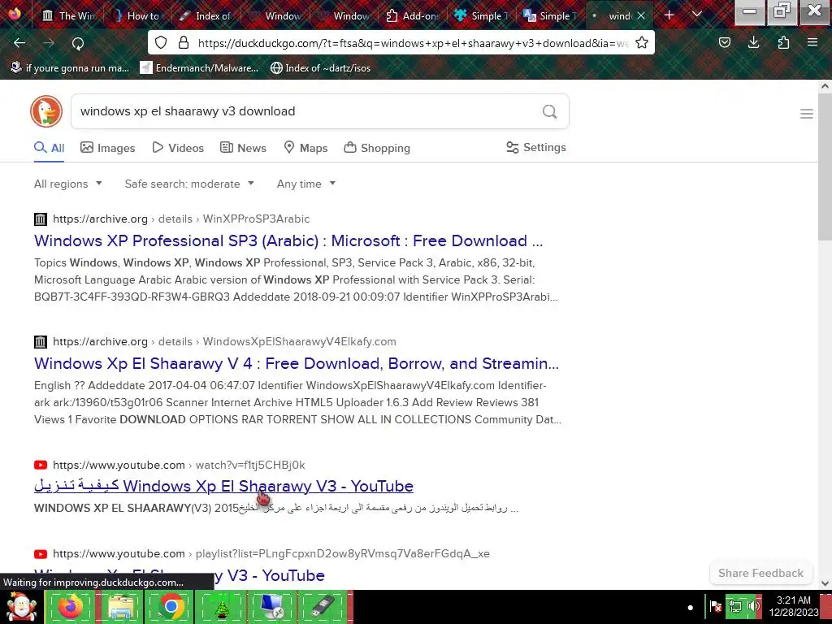Open the Arabic-titled El Shaarawy V3 YouTube result
This screenshot has height=624, width=832.
pyautogui.click(x=223, y=486)
